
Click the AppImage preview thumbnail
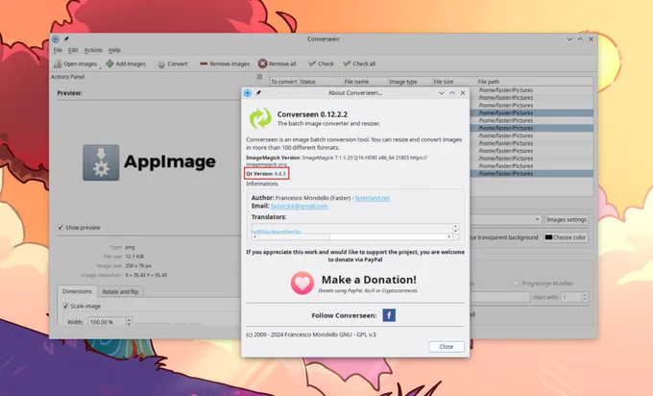pos(149,162)
